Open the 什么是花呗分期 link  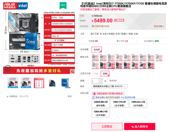click(x=128, y=97)
